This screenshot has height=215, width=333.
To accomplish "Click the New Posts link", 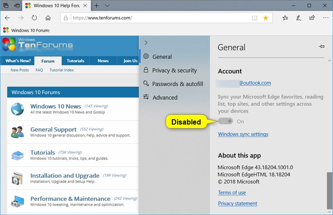I will 20,70.
